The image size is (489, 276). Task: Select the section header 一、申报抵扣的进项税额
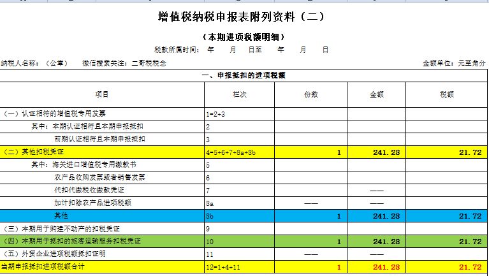pos(244,75)
